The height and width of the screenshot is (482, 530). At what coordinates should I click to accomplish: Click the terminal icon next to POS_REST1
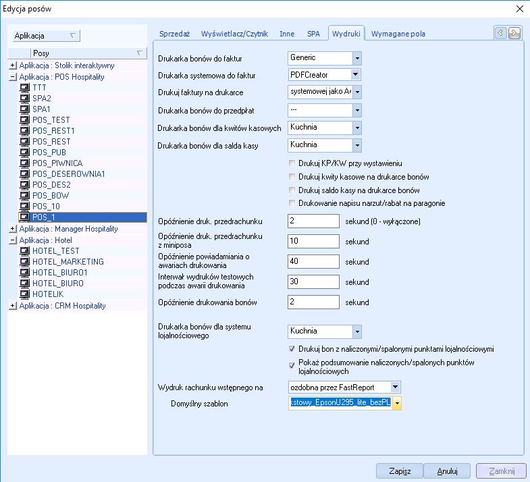(24, 131)
